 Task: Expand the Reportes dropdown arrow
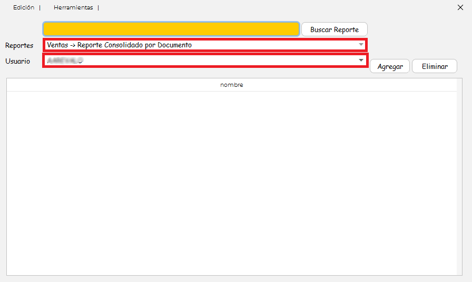[x=361, y=45]
